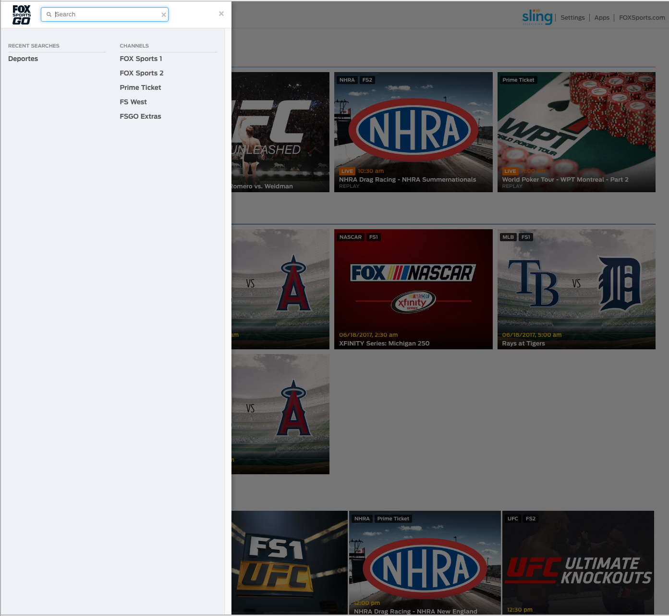Click the MLB tag on Rays at Tigers

pos(508,237)
